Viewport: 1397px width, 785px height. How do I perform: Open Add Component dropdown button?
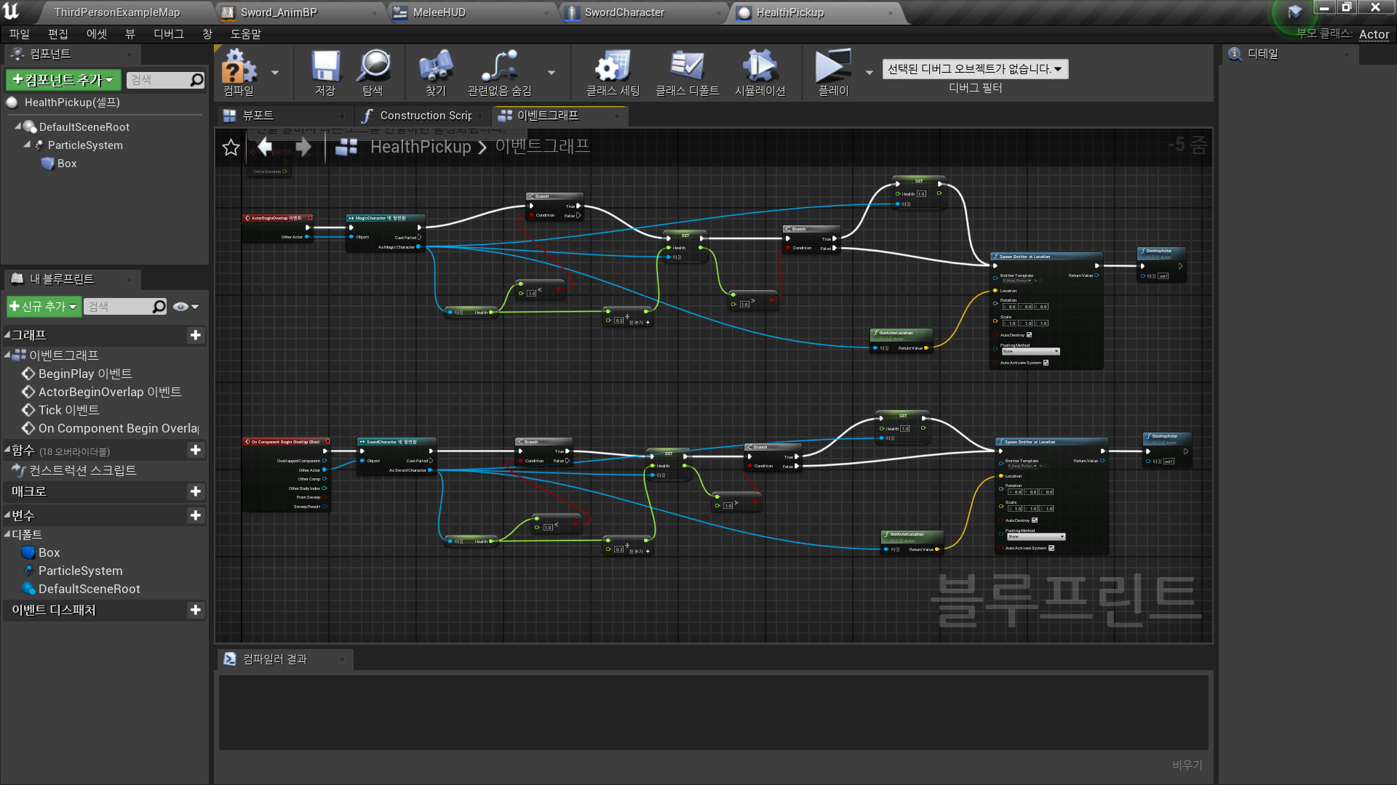tap(63, 80)
